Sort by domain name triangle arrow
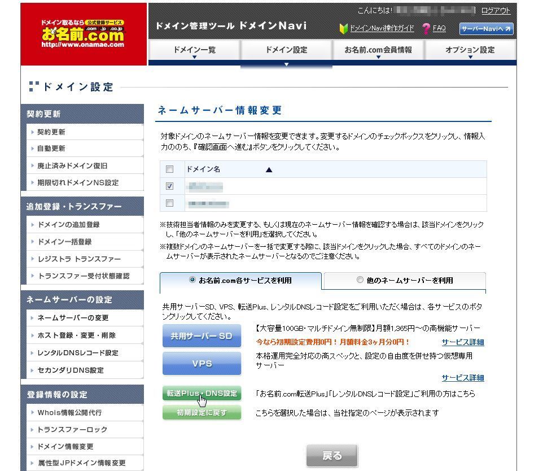The height and width of the screenshot is (471, 543). (269, 169)
